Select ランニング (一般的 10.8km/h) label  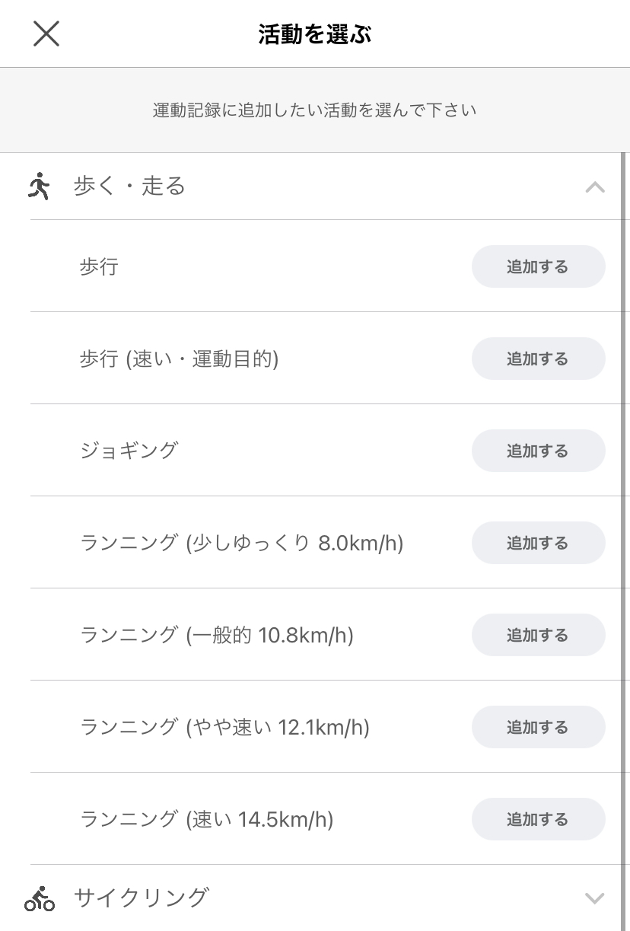pyautogui.click(x=217, y=635)
